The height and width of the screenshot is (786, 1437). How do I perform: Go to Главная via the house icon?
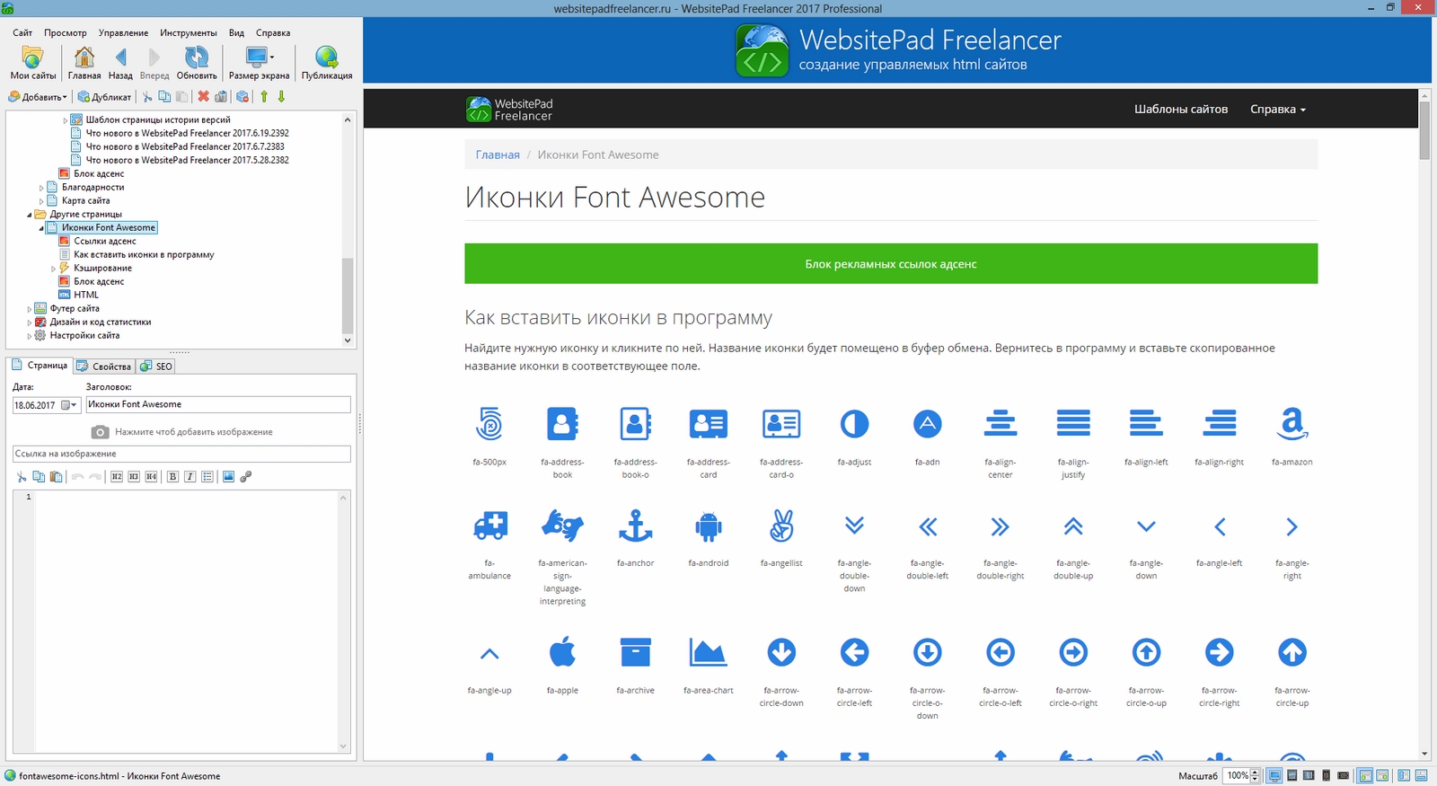pos(84,63)
